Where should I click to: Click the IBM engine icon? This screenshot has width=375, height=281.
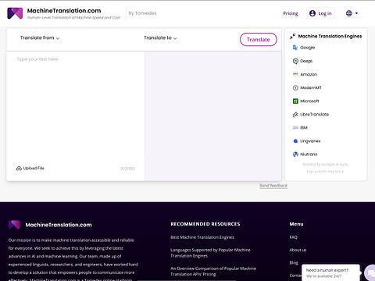tap(295, 128)
